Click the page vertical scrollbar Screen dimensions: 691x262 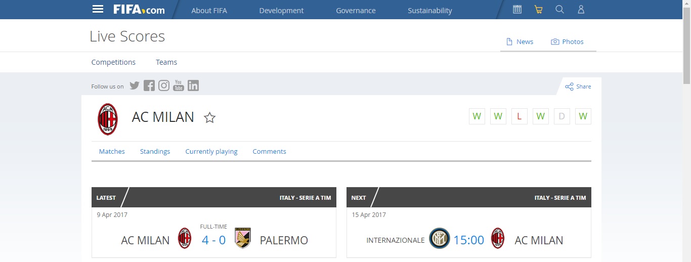point(686,131)
